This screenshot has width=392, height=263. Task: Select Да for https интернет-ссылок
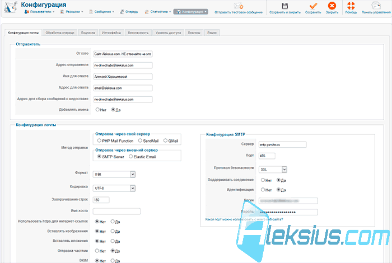click(113, 221)
